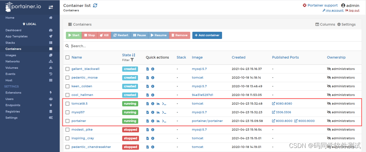Open stats icon for portainer container
The width and height of the screenshot is (366, 152).
pos(158,121)
